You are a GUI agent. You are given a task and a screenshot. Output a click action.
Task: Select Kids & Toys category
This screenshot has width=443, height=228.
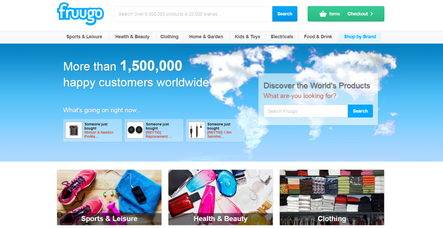pos(247,37)
